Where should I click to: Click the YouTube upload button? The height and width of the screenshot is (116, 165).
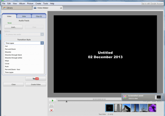tap(36, 78)
